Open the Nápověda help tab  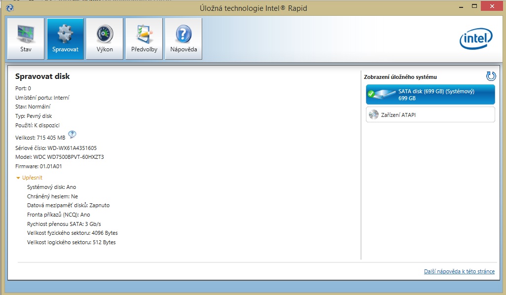point(183,39)
